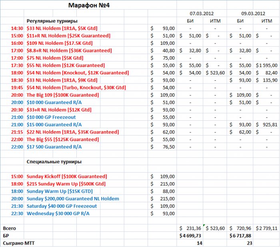Viewport: 280px width, 247px height.
Task: Select the Специальные турниры heading cell
Action: pyautogui.click(x=54, y=162)
